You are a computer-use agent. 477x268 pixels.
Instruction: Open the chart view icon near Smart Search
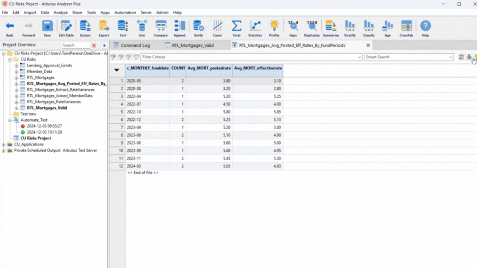coord(470,57)
